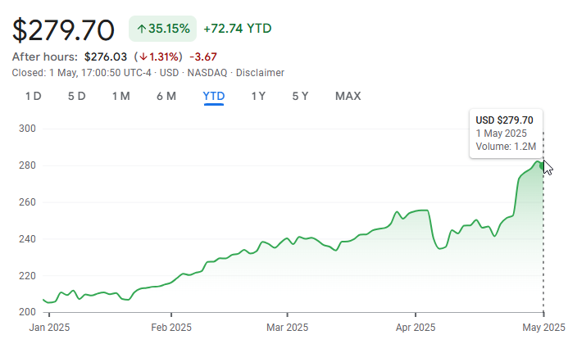Viewport: 568px width, 344px height.
Task: Click the tooltip date '1 May 2025'
Action: tap(501, 134)
